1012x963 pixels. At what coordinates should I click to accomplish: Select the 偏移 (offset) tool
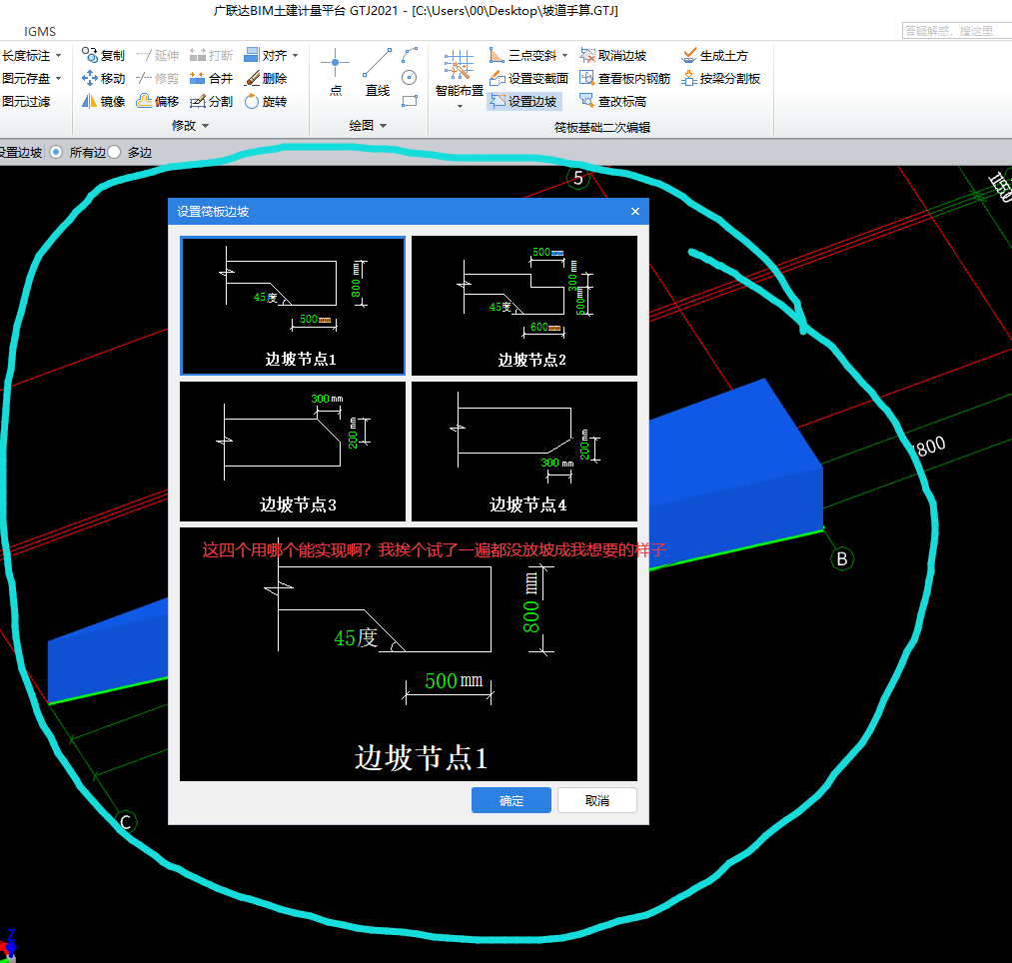tap(158, 101)
